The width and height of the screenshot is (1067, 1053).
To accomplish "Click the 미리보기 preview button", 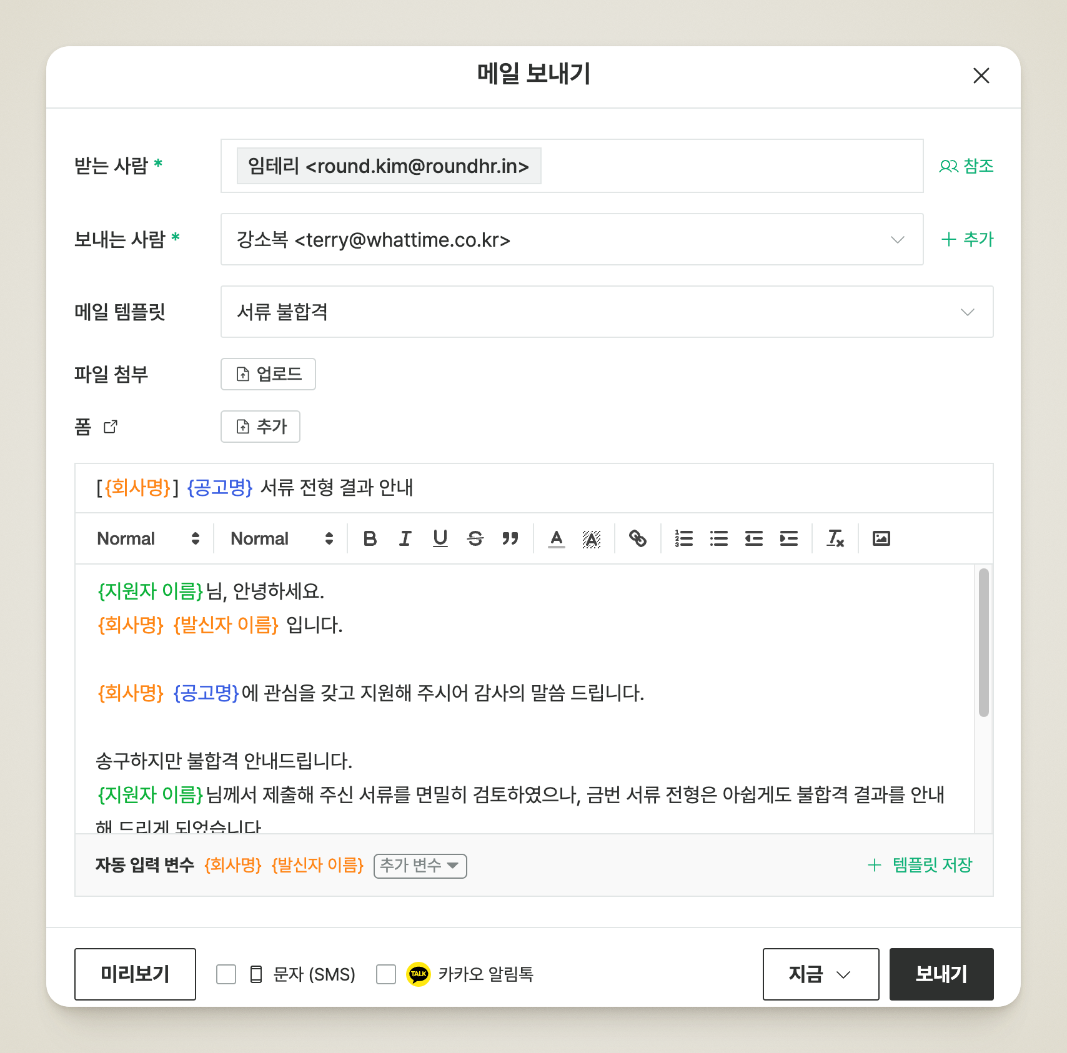I will 135,974.
